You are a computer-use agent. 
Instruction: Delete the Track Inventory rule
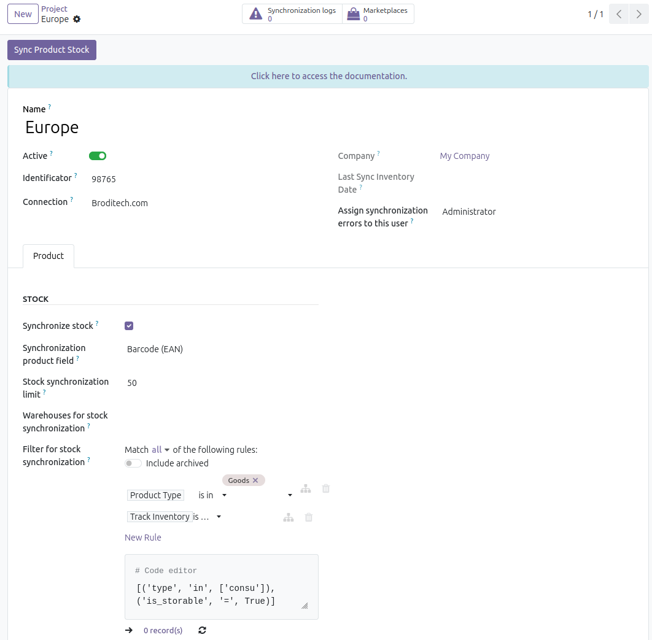pos(309,517)
